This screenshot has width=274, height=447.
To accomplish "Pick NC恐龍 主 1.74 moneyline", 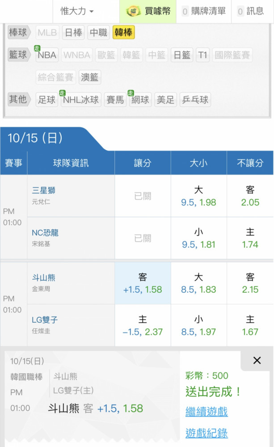I will pos(250,238).
